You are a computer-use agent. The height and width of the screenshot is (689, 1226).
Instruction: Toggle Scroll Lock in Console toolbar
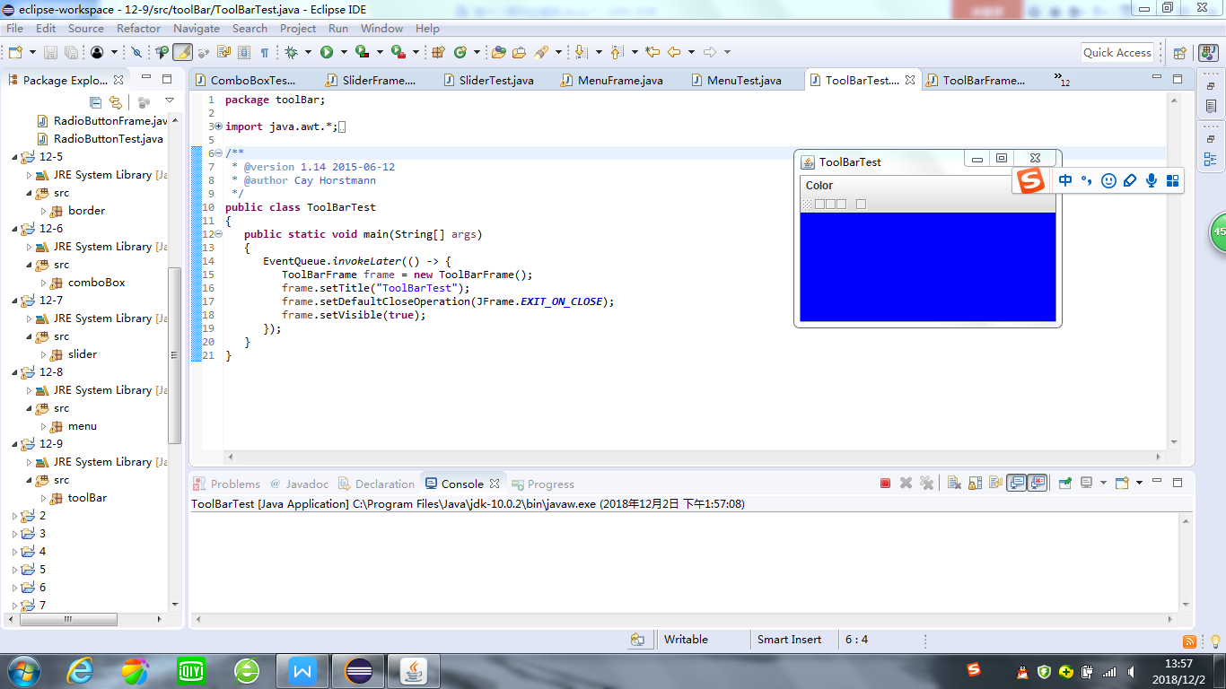(x=975, y=483)
